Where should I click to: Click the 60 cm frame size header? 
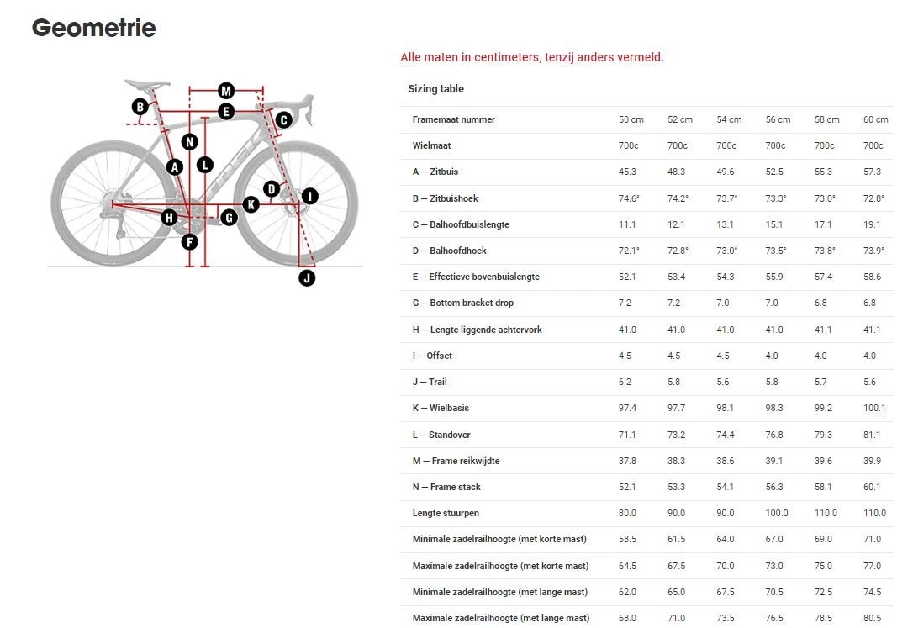coord(875,119)
